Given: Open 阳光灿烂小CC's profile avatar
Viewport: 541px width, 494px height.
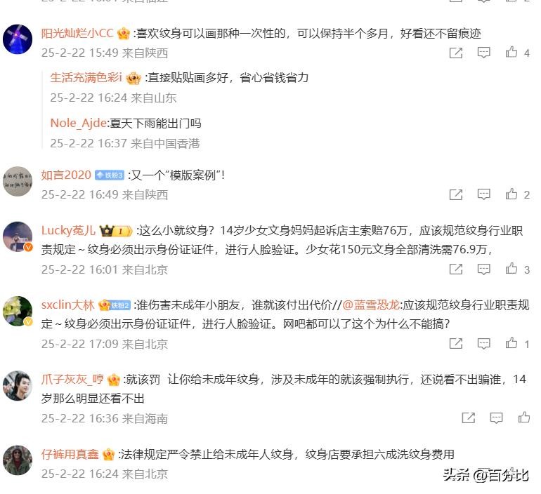Looking at the screenshot, I should click(18, 39).
